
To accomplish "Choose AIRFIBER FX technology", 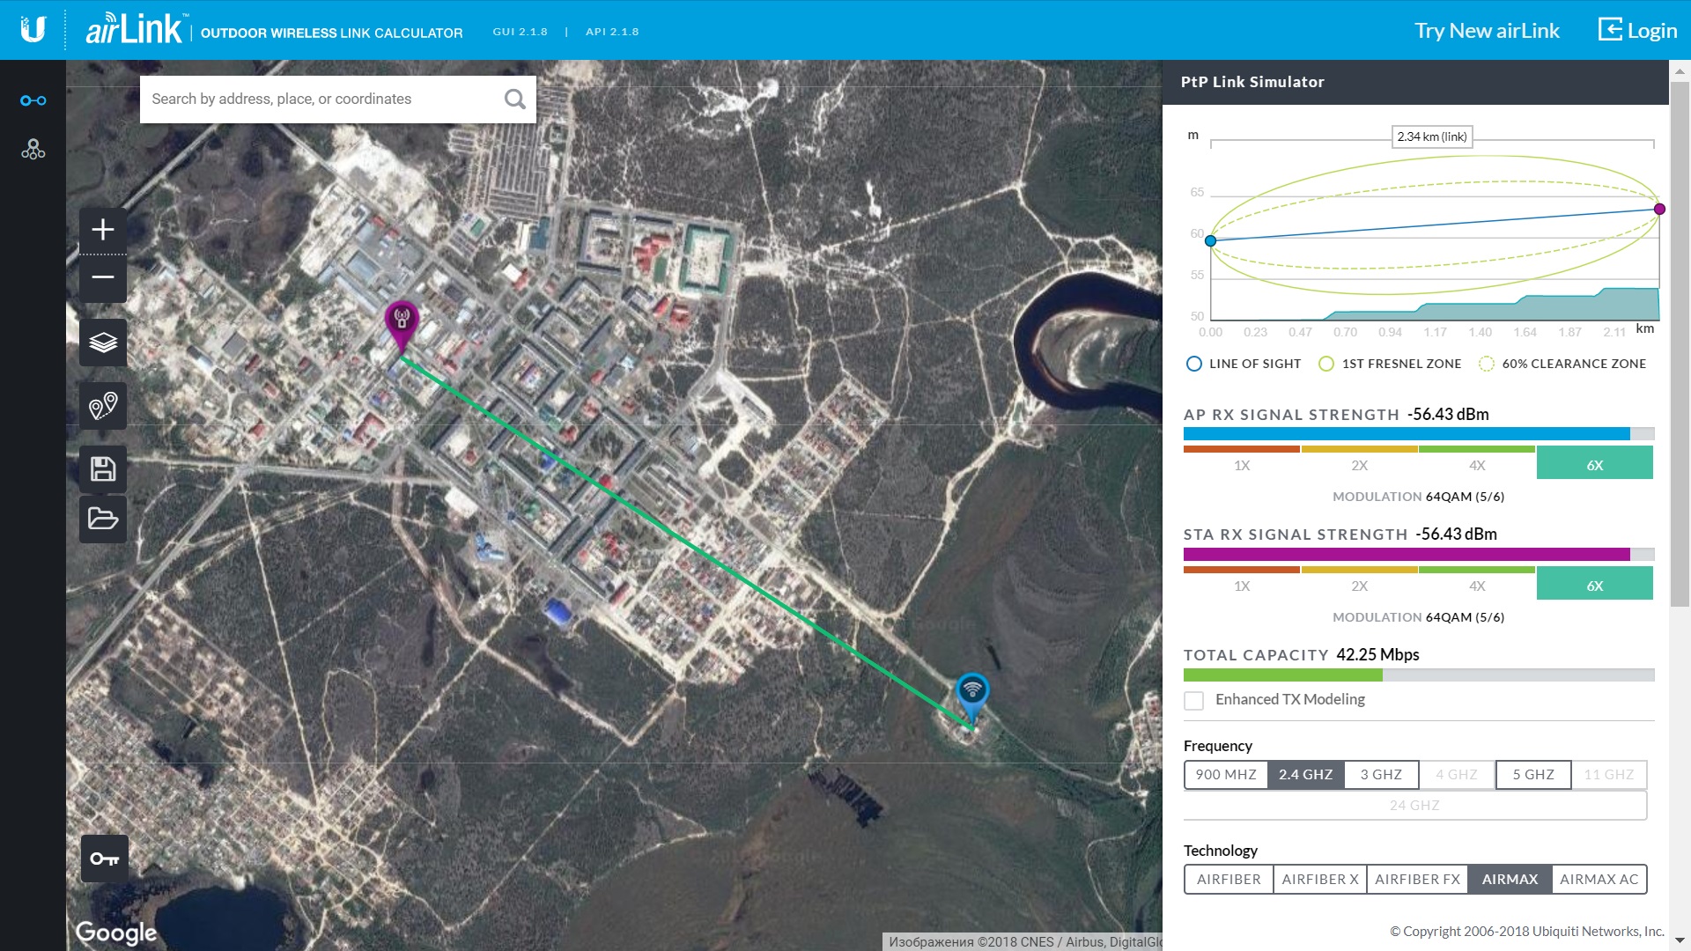I will [x=1417, y=880].
